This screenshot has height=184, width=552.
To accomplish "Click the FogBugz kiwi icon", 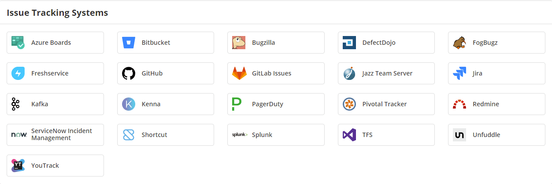I will (x=459, y=43).
